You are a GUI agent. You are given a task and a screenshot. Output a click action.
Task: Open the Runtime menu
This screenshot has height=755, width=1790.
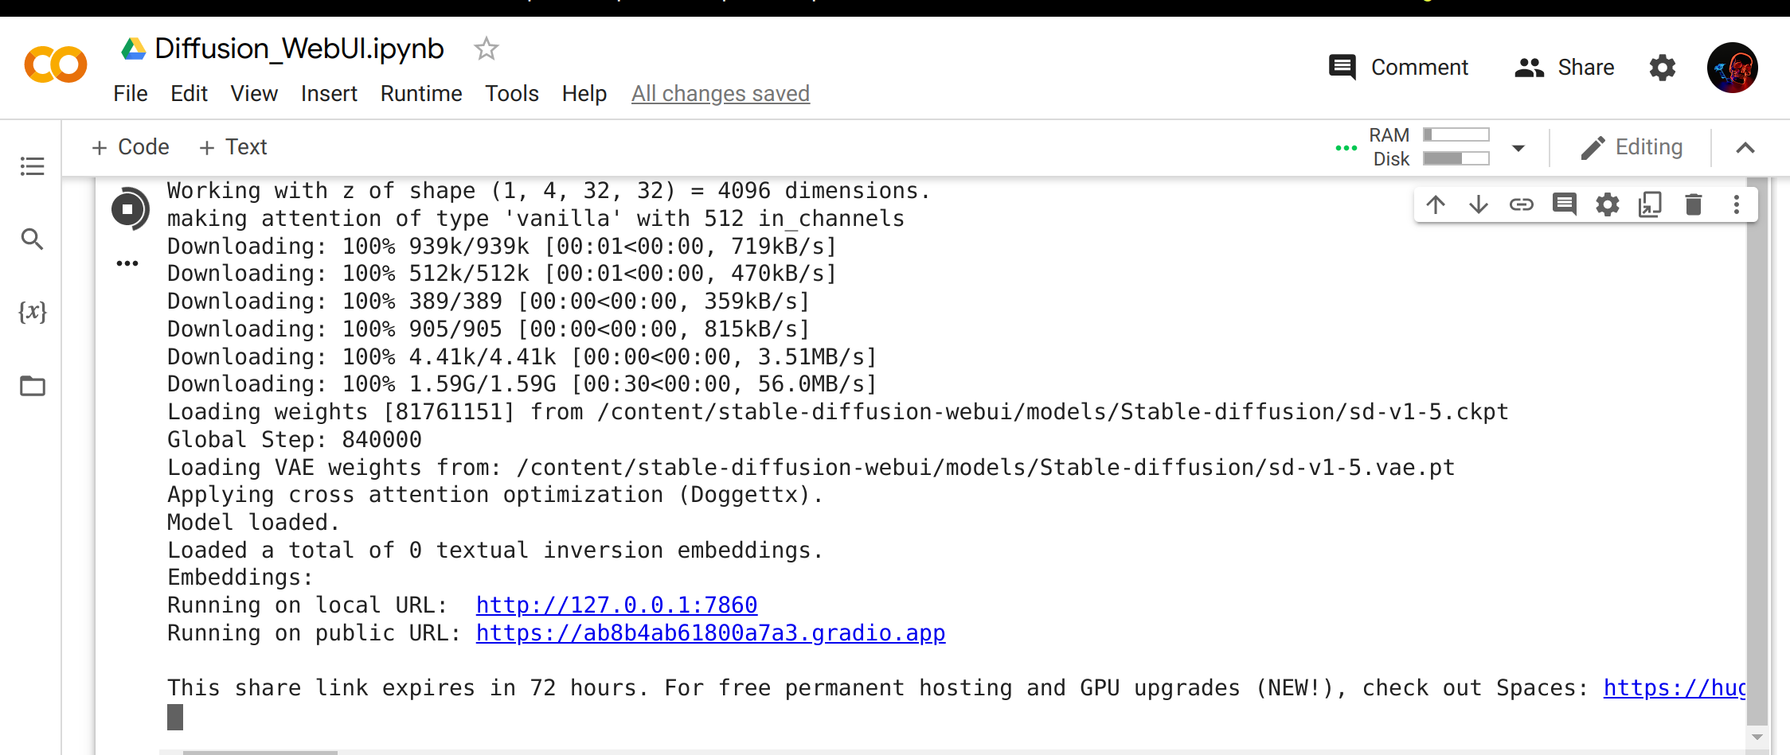click(420, 94)
